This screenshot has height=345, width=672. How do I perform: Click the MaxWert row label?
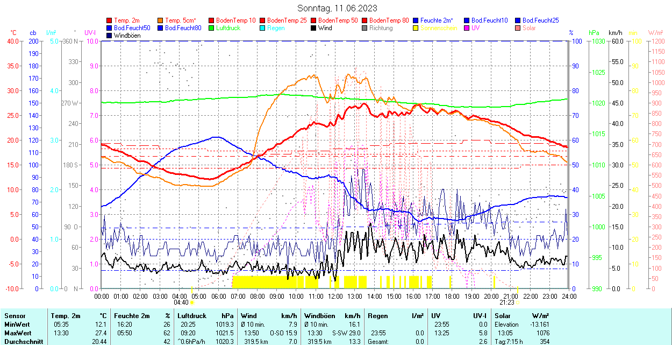[x=18, y=333]
